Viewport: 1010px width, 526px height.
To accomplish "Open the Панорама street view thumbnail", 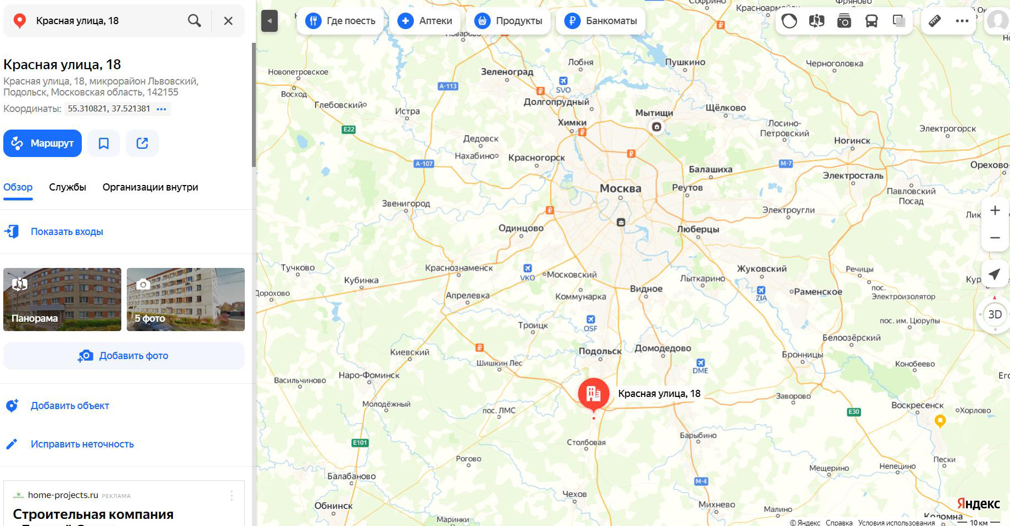I will point(63,299).
